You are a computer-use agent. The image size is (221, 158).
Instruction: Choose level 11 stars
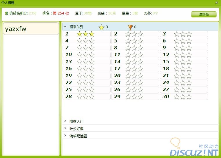pyautogui.click(x=135, y=55)
